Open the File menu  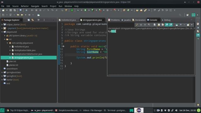point(3,6)
